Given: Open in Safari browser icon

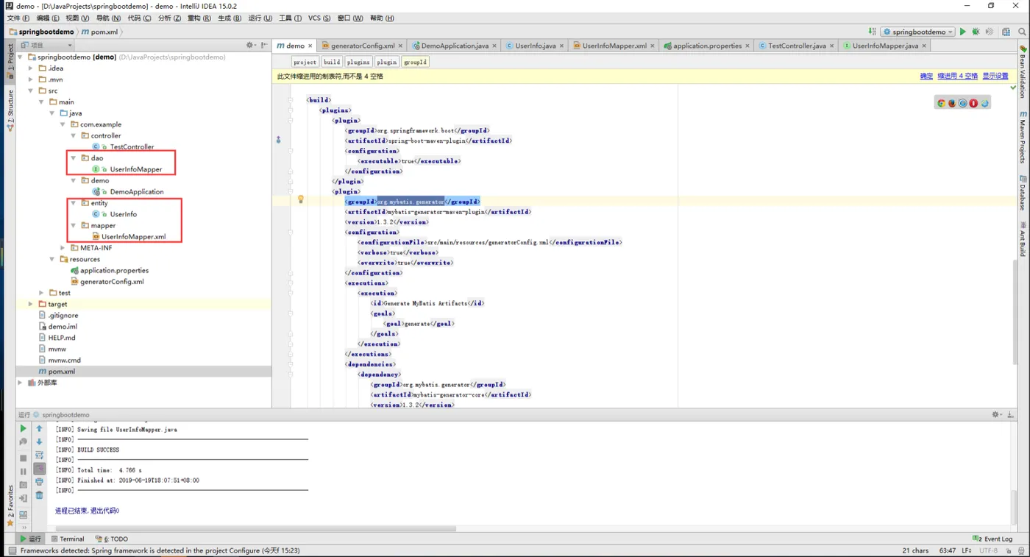Looking at the screenshot, I should click(962, 103).
